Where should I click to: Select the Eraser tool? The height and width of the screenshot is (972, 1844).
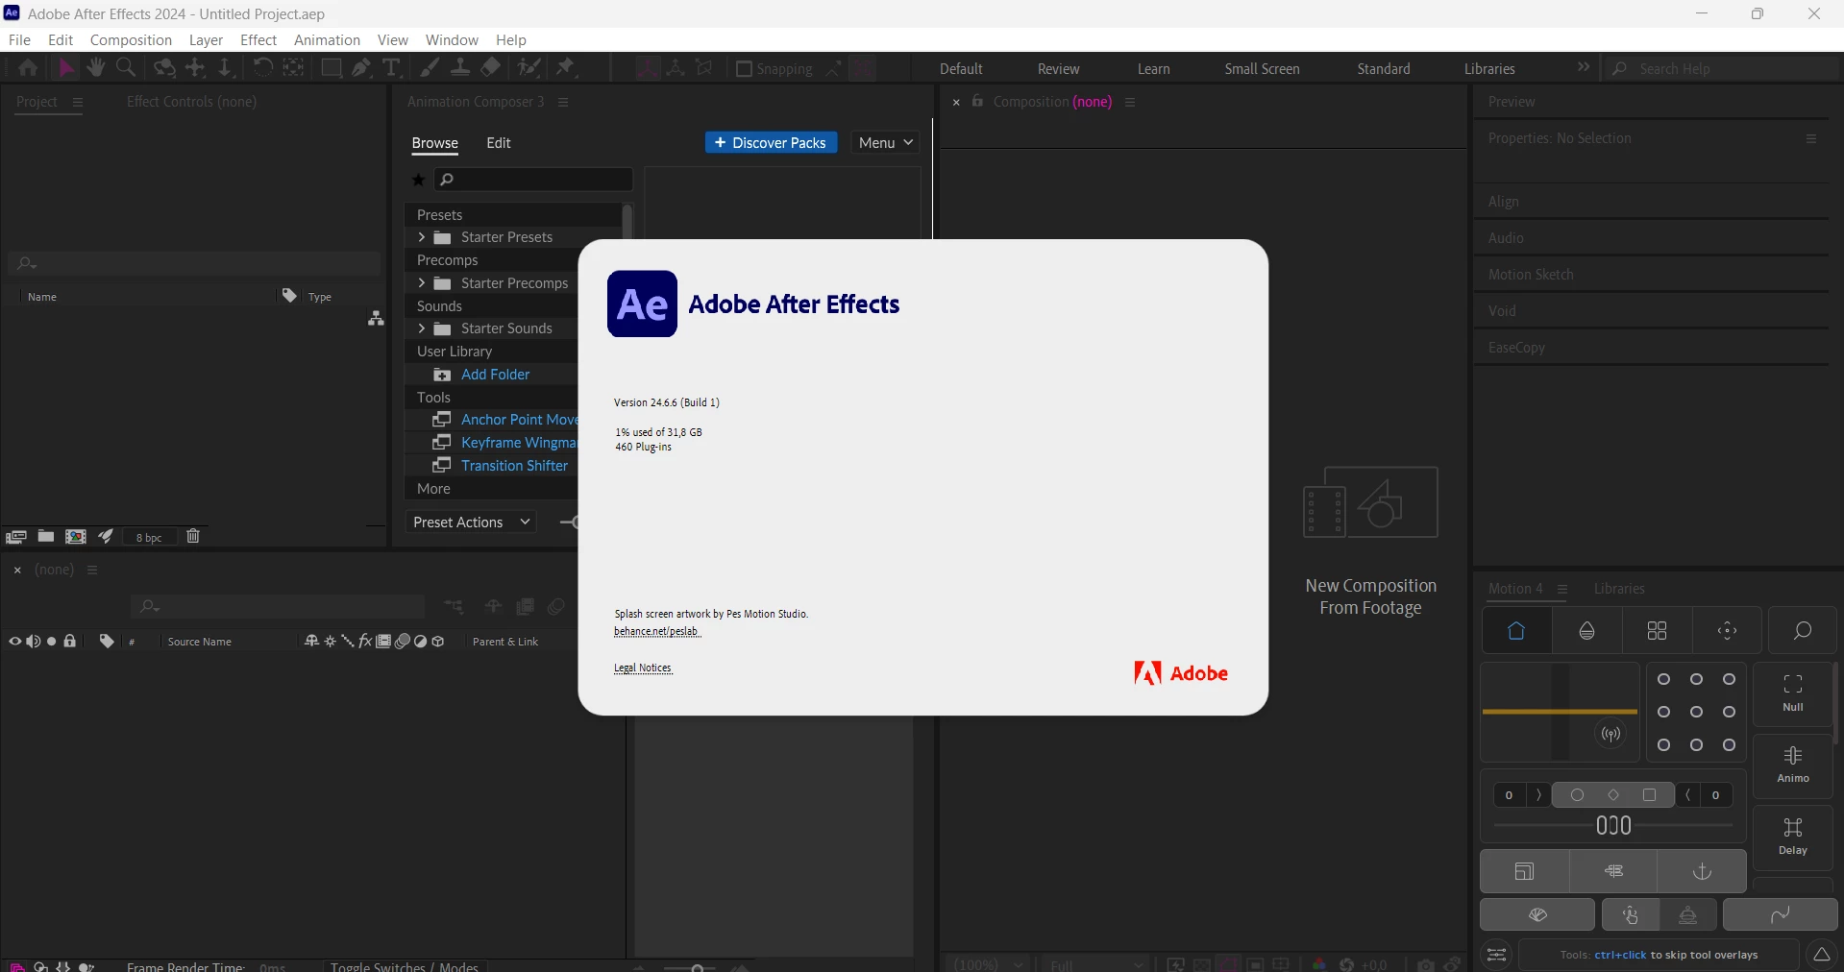pos(491,68)
